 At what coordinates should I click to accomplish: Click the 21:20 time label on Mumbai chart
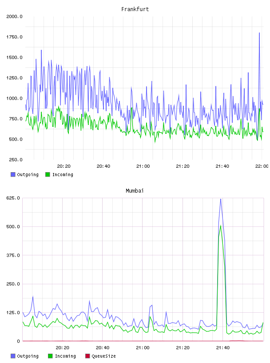[183, 348]
